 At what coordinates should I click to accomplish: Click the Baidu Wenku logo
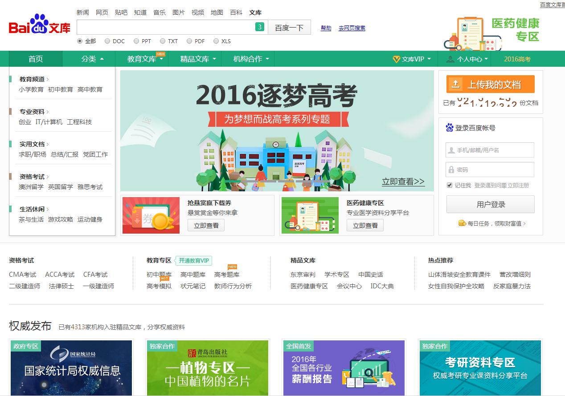(x=40, y=26)
